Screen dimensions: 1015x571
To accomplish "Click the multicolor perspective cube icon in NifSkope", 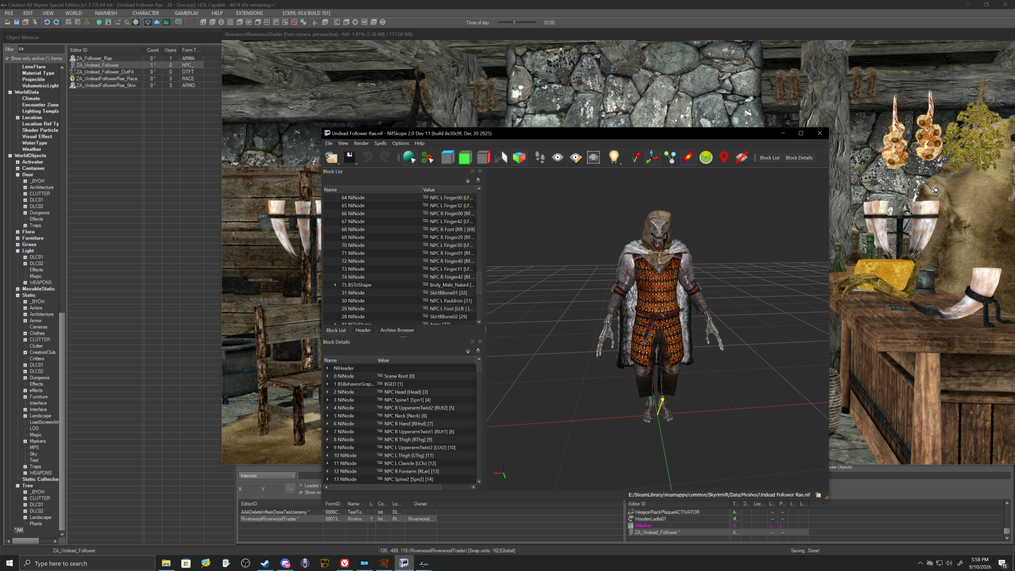I will (519, 158).
